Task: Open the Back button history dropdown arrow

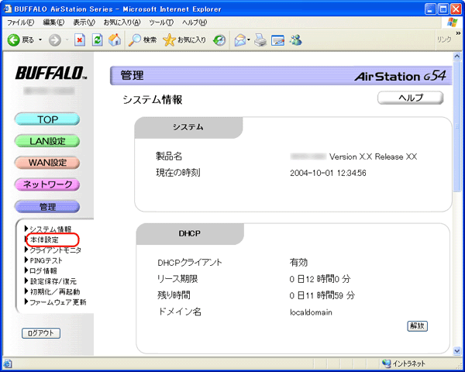Action: pyautogui.click(x=40, y=40)
